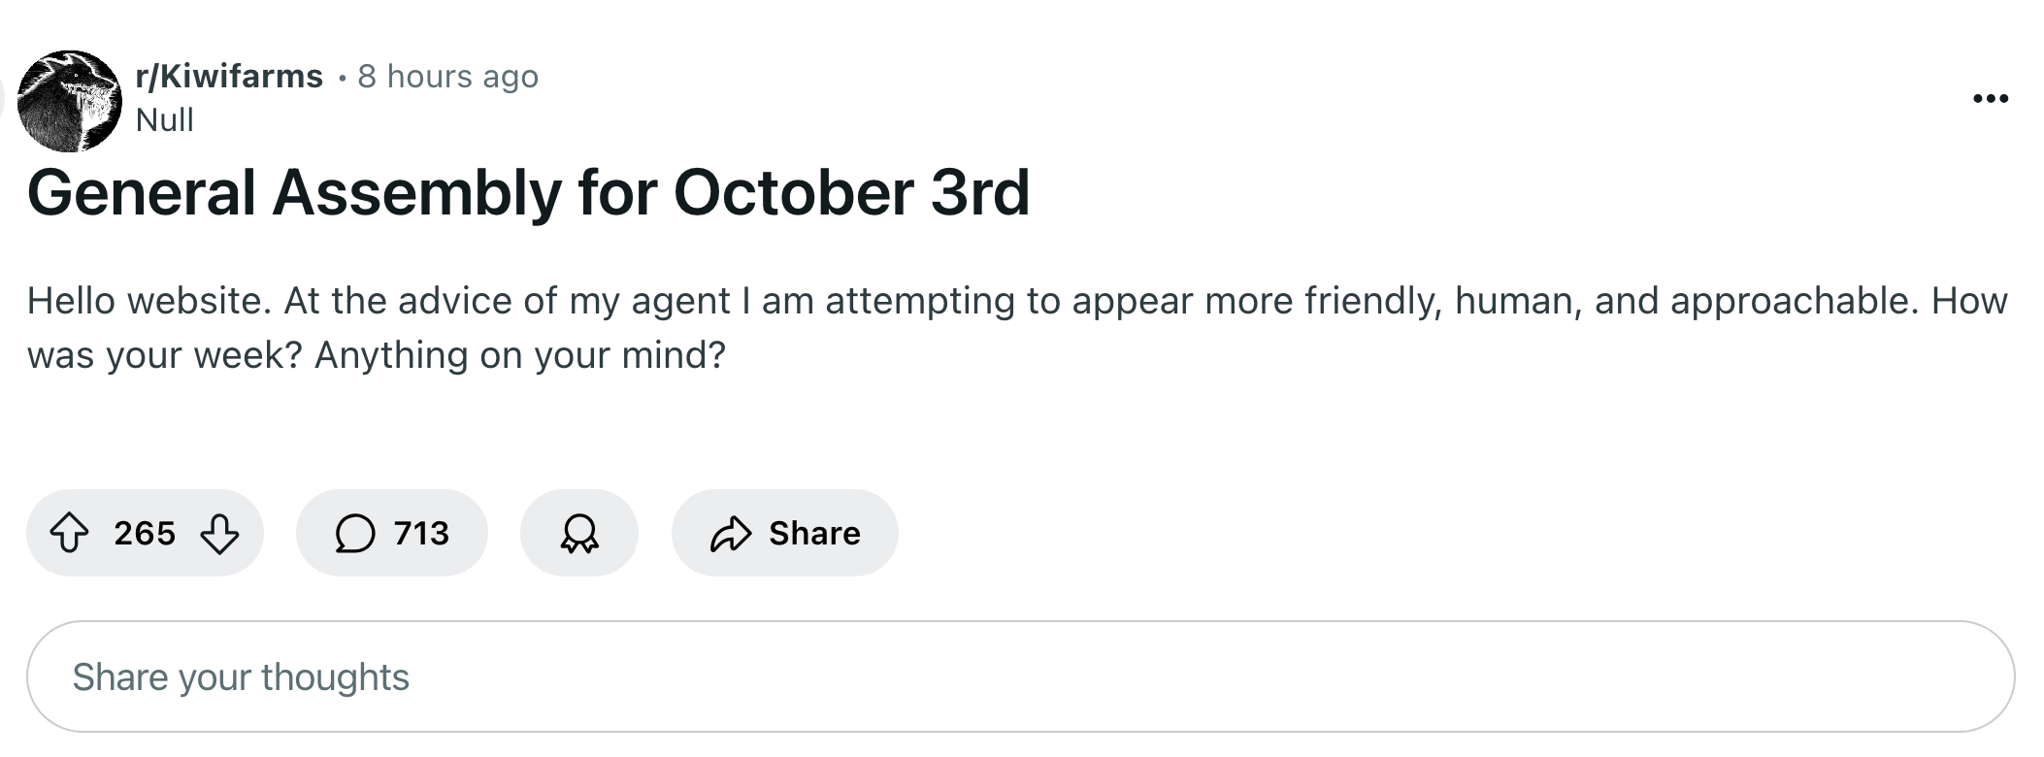Downvote the General Assembly post
This screenshot has width=2044, height=757.
tap(219, 533)
